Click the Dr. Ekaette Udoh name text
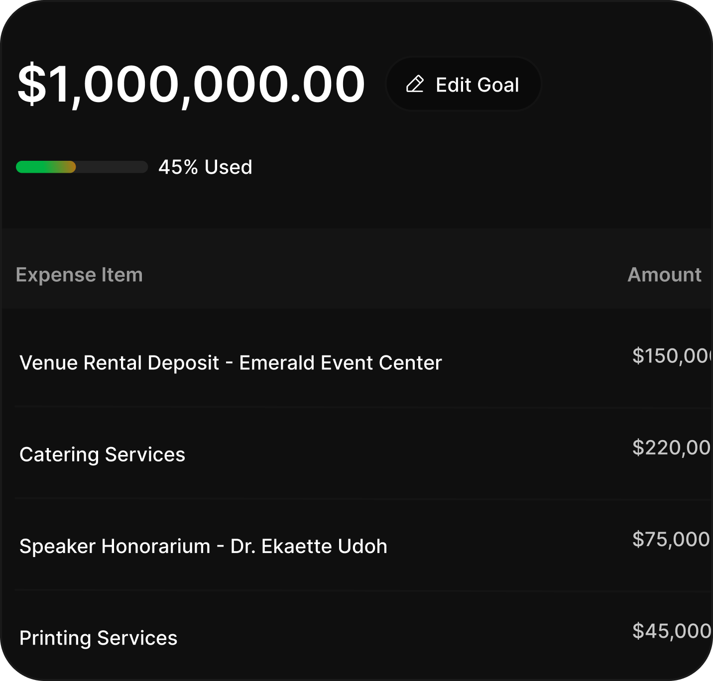The image size is (713, 681). pyautogui.click(x=309, y=546)
